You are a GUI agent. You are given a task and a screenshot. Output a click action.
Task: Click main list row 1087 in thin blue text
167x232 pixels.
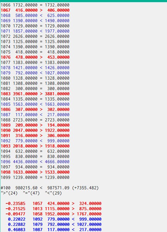[x=35, y=115]
